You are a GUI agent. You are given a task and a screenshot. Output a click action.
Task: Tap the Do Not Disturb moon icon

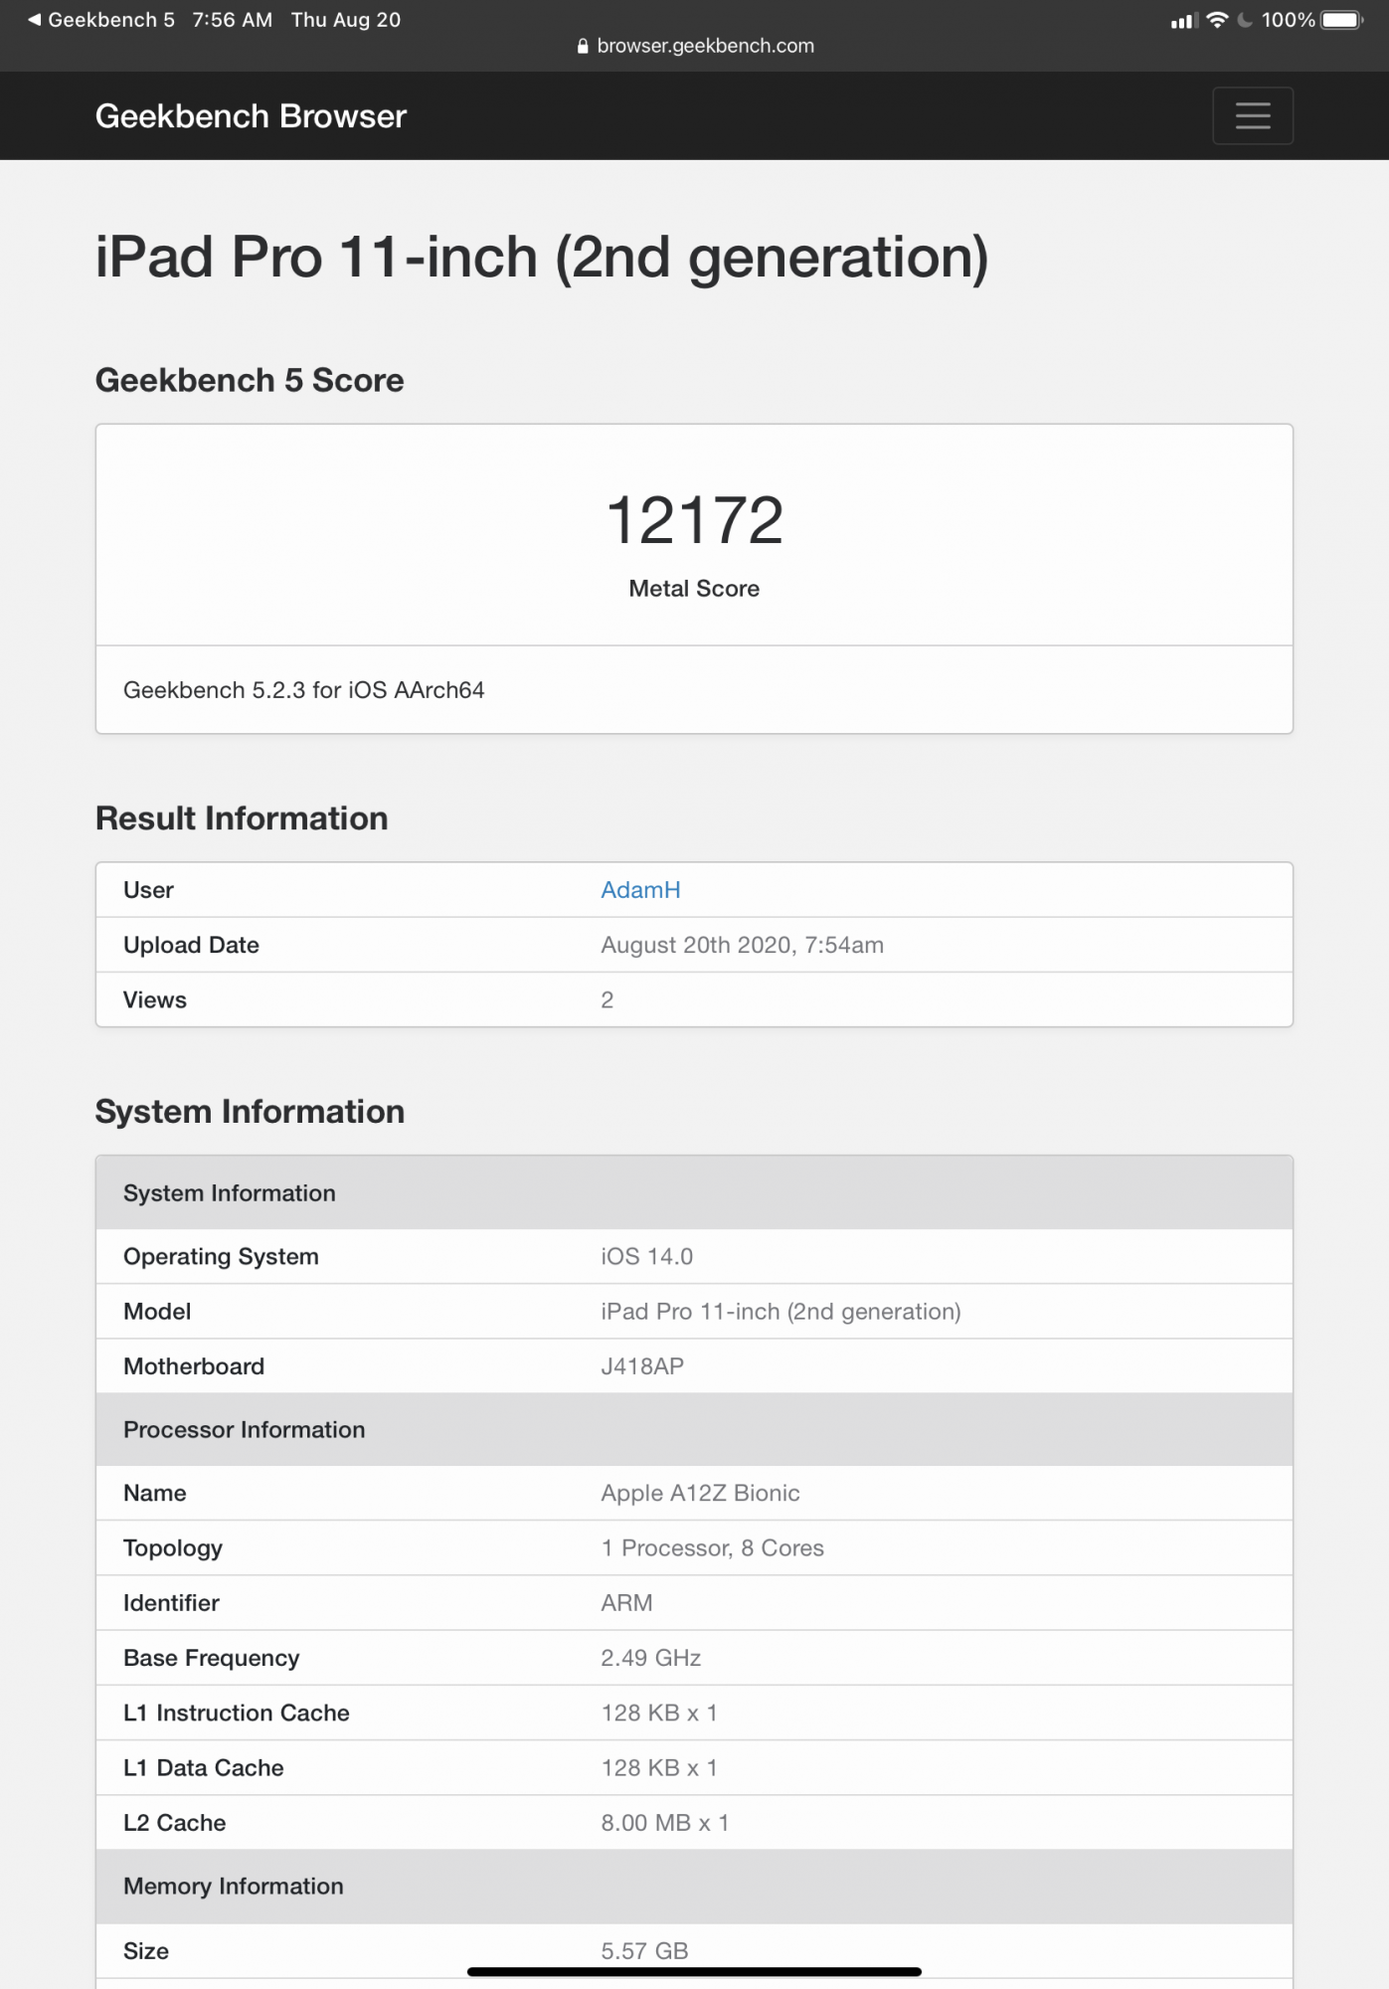[1244, 20]
